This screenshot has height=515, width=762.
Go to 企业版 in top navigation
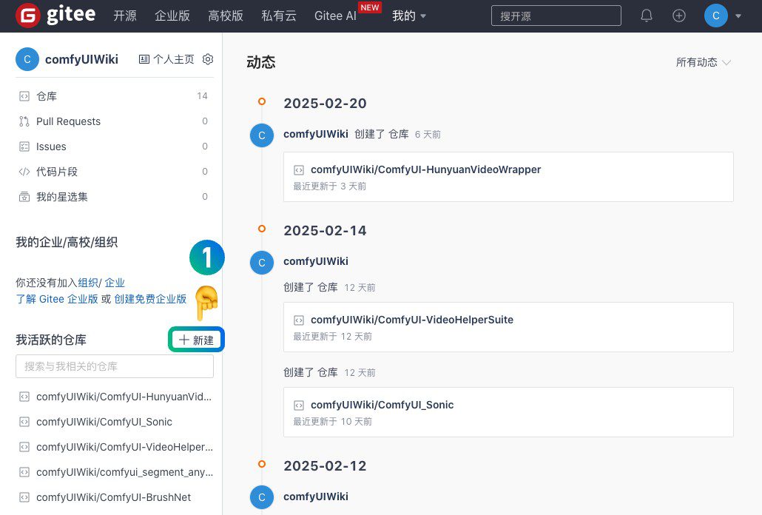(x=172, y=16)
